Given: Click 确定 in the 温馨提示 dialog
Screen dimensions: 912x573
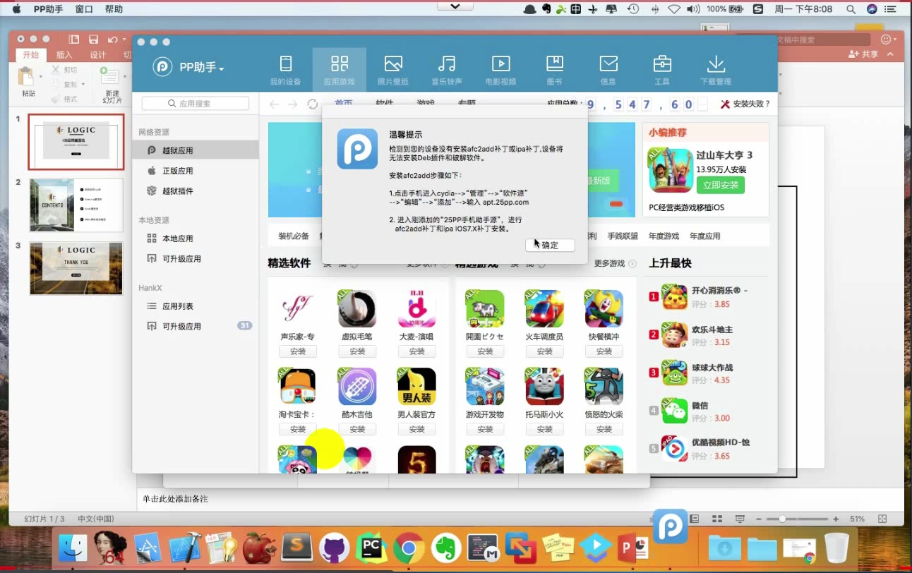Looking at the screenshot, I should (x=550, y=245).
